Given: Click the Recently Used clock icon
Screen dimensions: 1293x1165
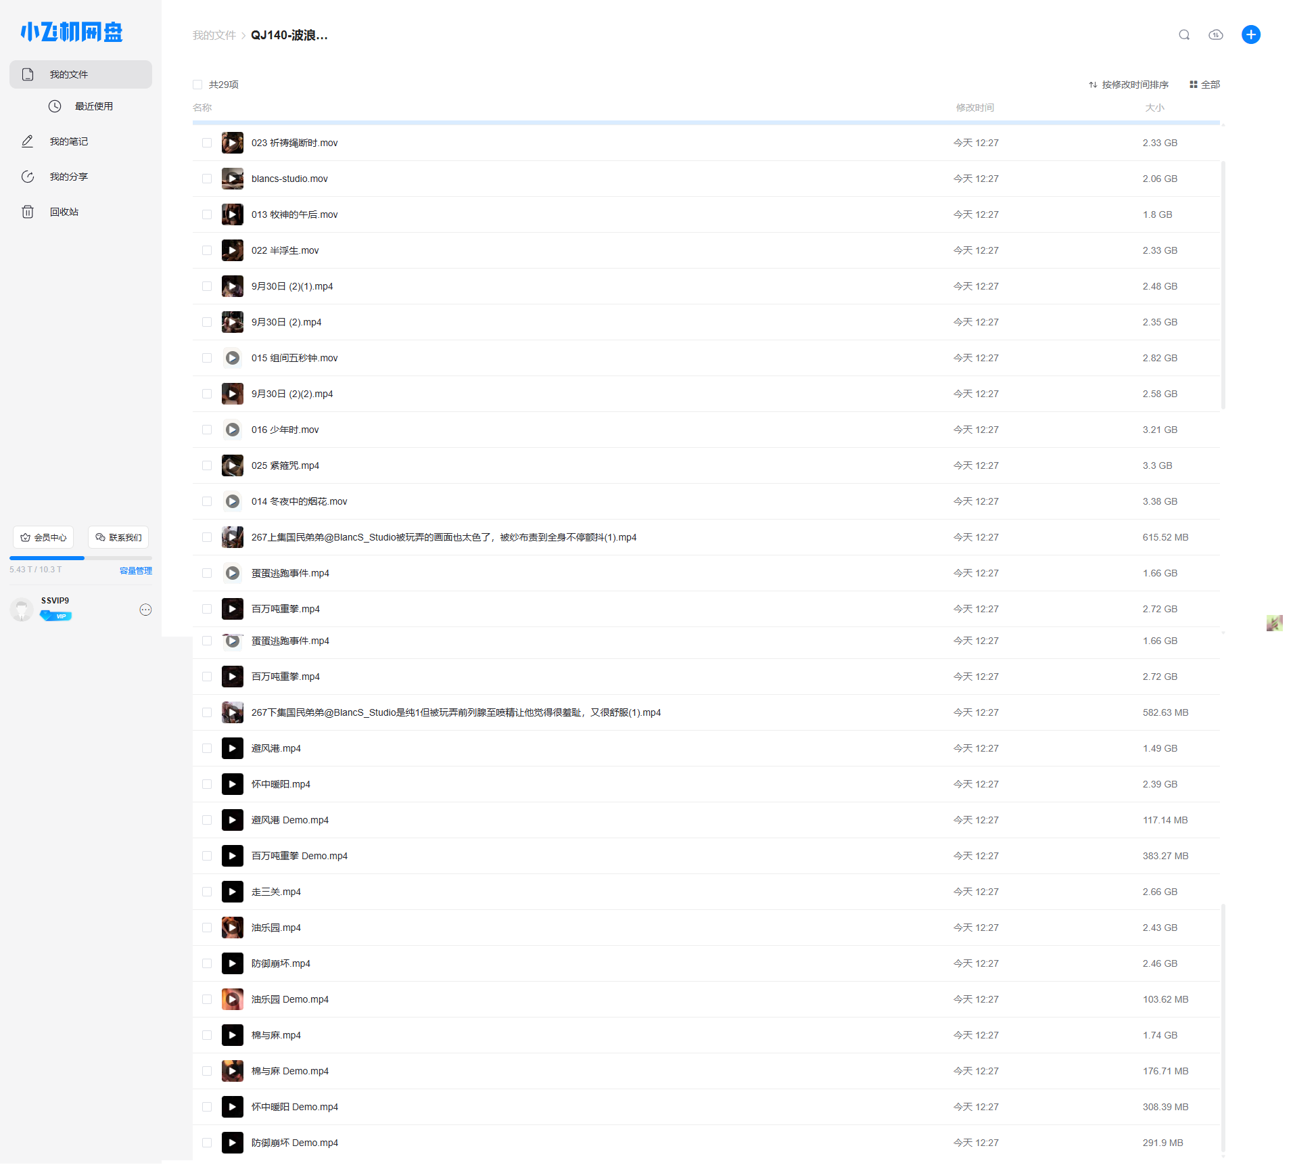Looking at the screenshot, I should [x=55, y=106].
